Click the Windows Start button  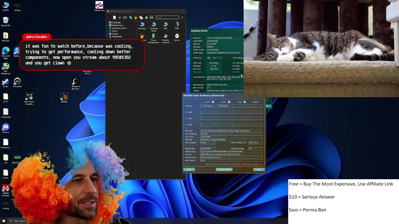(x=4, y=221)
